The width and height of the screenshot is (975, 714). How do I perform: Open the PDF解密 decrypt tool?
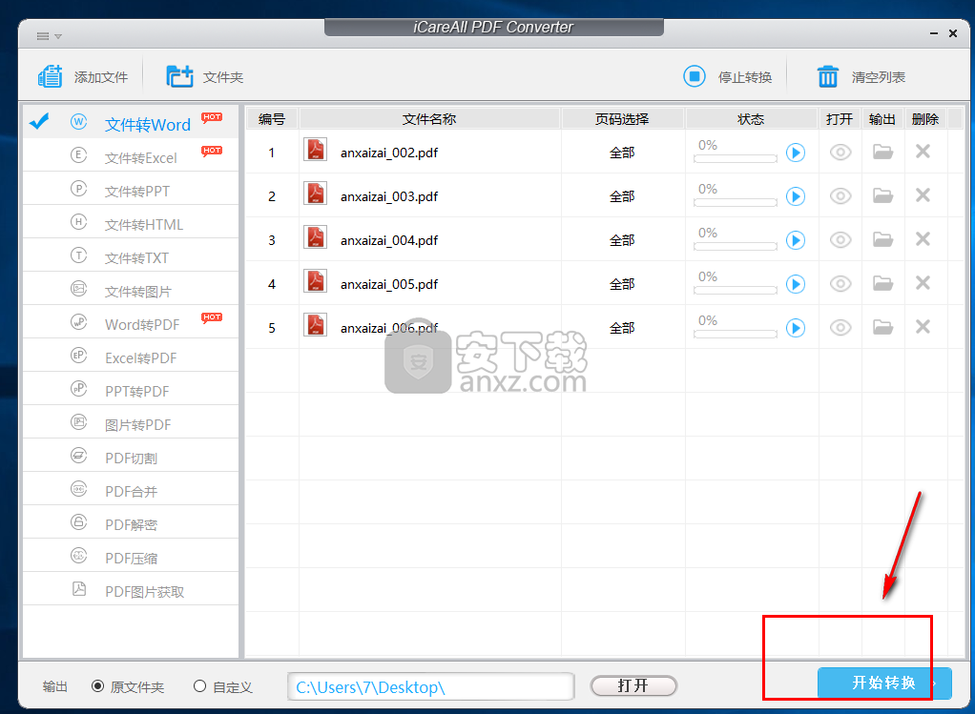pos(131,523)
